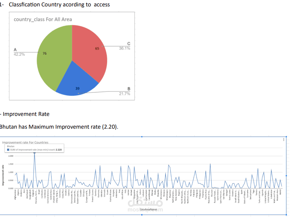Click the top-center selection handle of the line chart
The image size is (291, 217).
[142, 137]
